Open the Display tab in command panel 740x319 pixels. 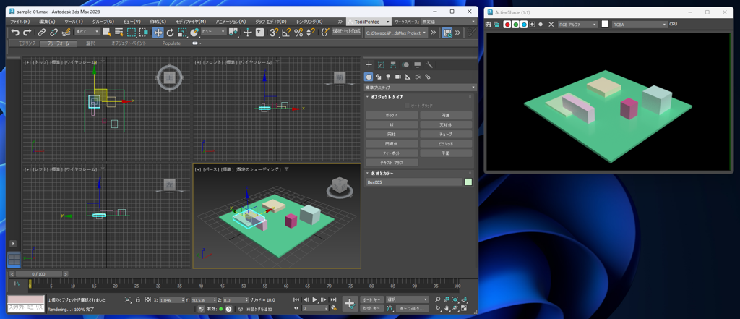tap(417, 65)
